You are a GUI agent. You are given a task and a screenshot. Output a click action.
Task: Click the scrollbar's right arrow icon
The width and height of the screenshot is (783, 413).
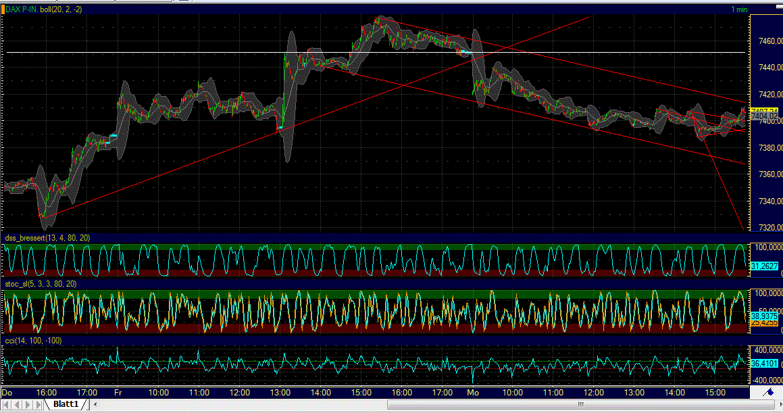(778, 406)
